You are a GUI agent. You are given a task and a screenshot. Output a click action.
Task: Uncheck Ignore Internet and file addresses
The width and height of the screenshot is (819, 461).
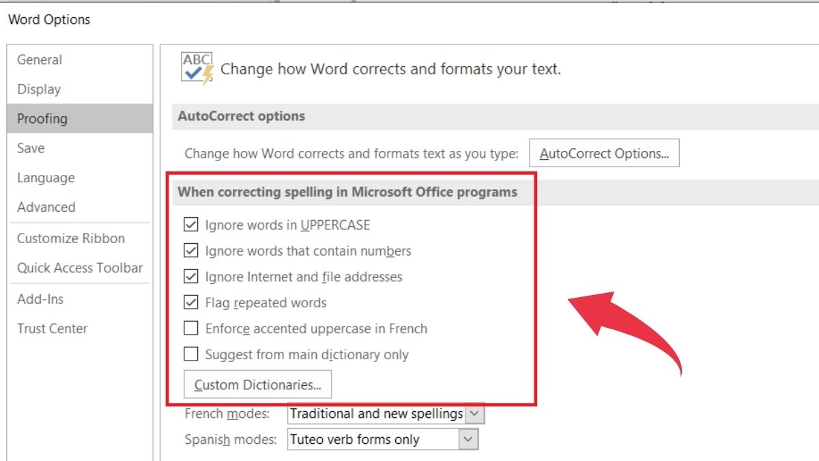point(191,277)
